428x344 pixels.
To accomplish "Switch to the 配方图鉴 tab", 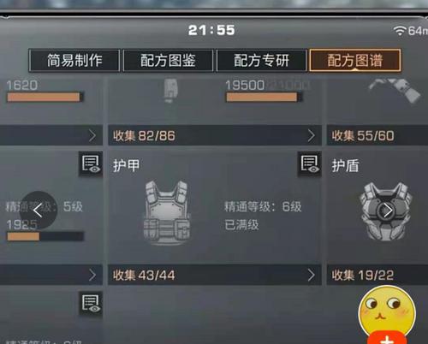I will tap(168, 60).
